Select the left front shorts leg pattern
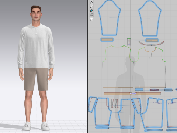The image size is (177, 133). pos(103,112)
